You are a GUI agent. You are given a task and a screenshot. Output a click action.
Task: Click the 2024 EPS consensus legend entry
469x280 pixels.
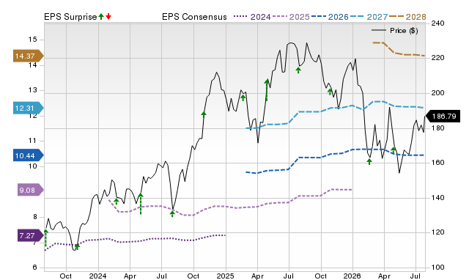coord(252,17)
